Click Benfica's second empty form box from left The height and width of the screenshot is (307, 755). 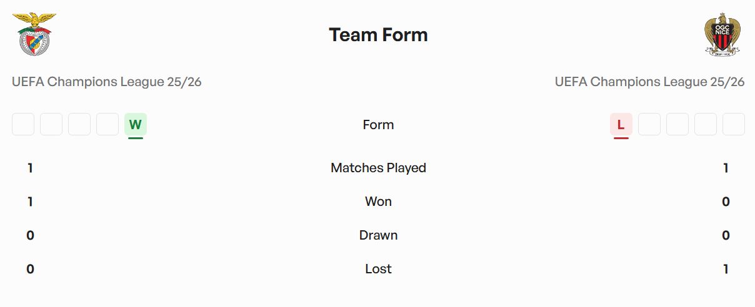coord(51,125)
